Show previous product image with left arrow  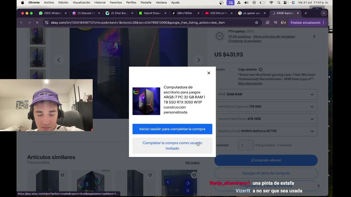[58, 60]
